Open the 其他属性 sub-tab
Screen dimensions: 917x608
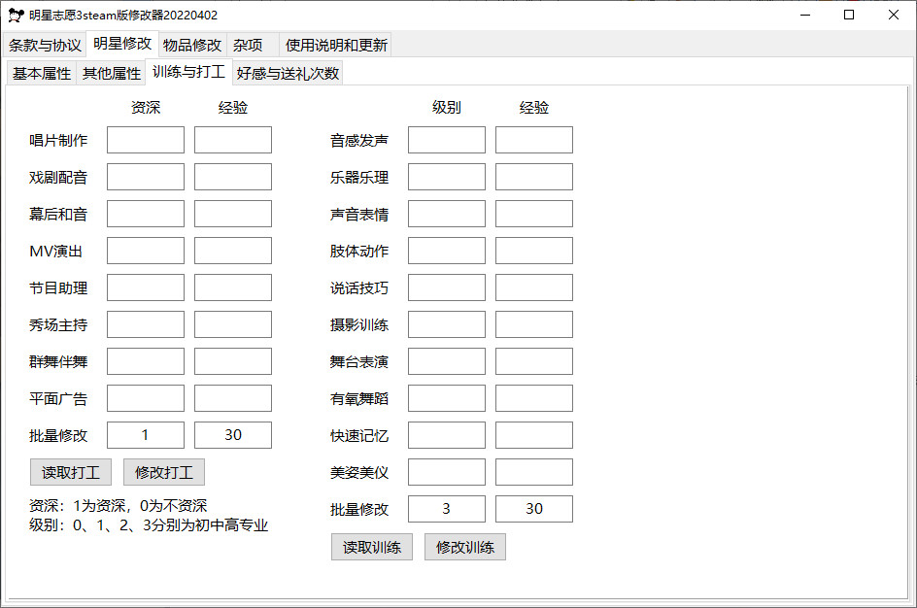[112, 73]
